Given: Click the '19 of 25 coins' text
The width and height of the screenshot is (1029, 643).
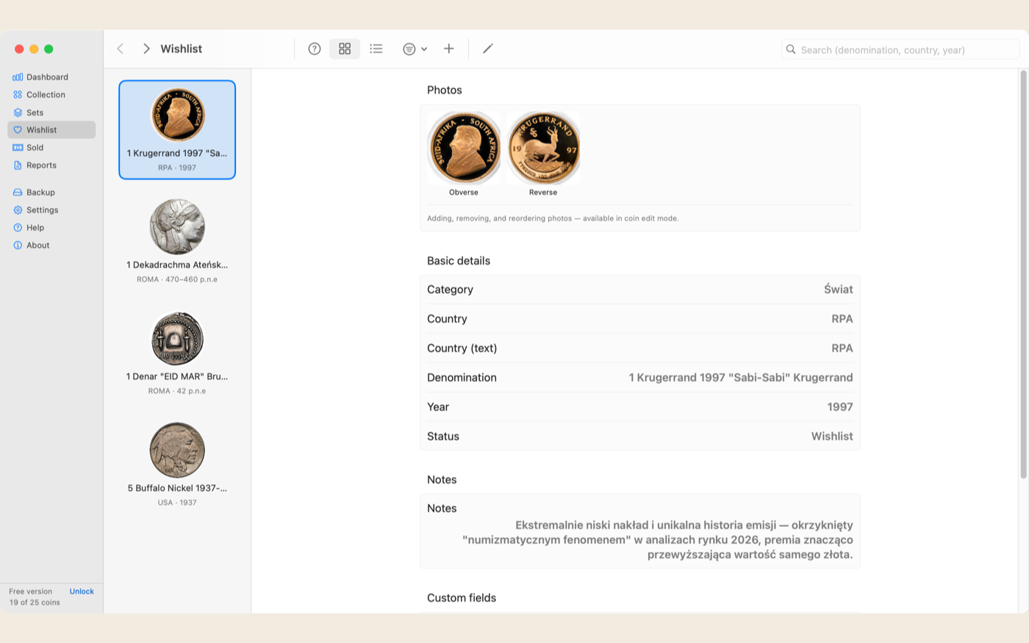Looking at the screenshot, I should (x=35, y=603).
